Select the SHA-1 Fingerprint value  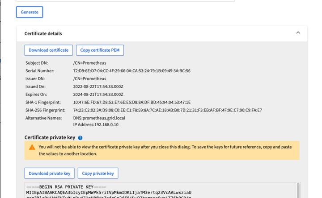click(132, 102)
